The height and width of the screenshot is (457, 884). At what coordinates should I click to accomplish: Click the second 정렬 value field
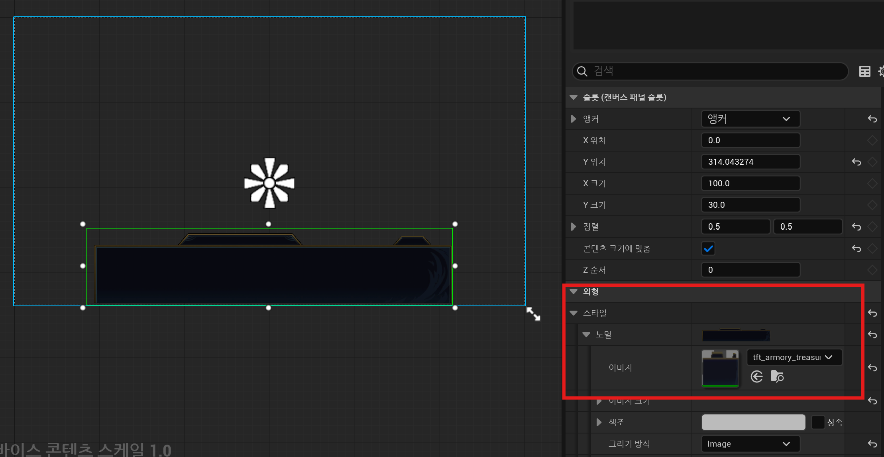808,227
